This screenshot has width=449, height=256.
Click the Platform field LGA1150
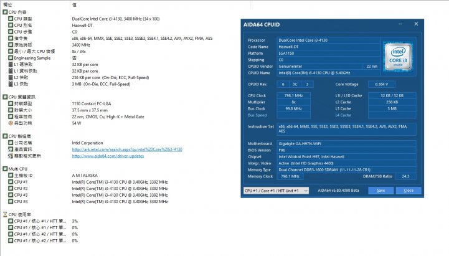[x=329, y=54]
